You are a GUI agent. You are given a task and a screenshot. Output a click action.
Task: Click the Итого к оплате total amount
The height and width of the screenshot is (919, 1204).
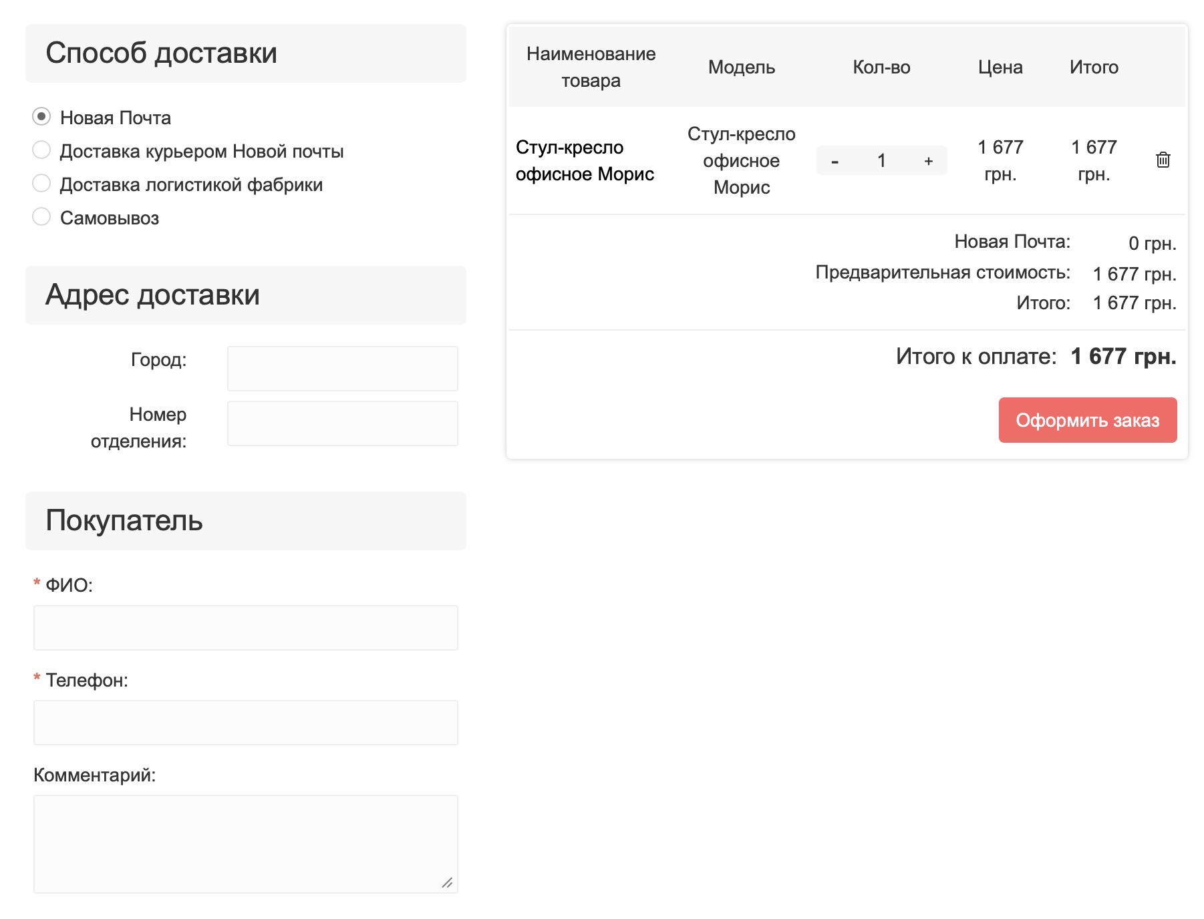point(1123,357)
